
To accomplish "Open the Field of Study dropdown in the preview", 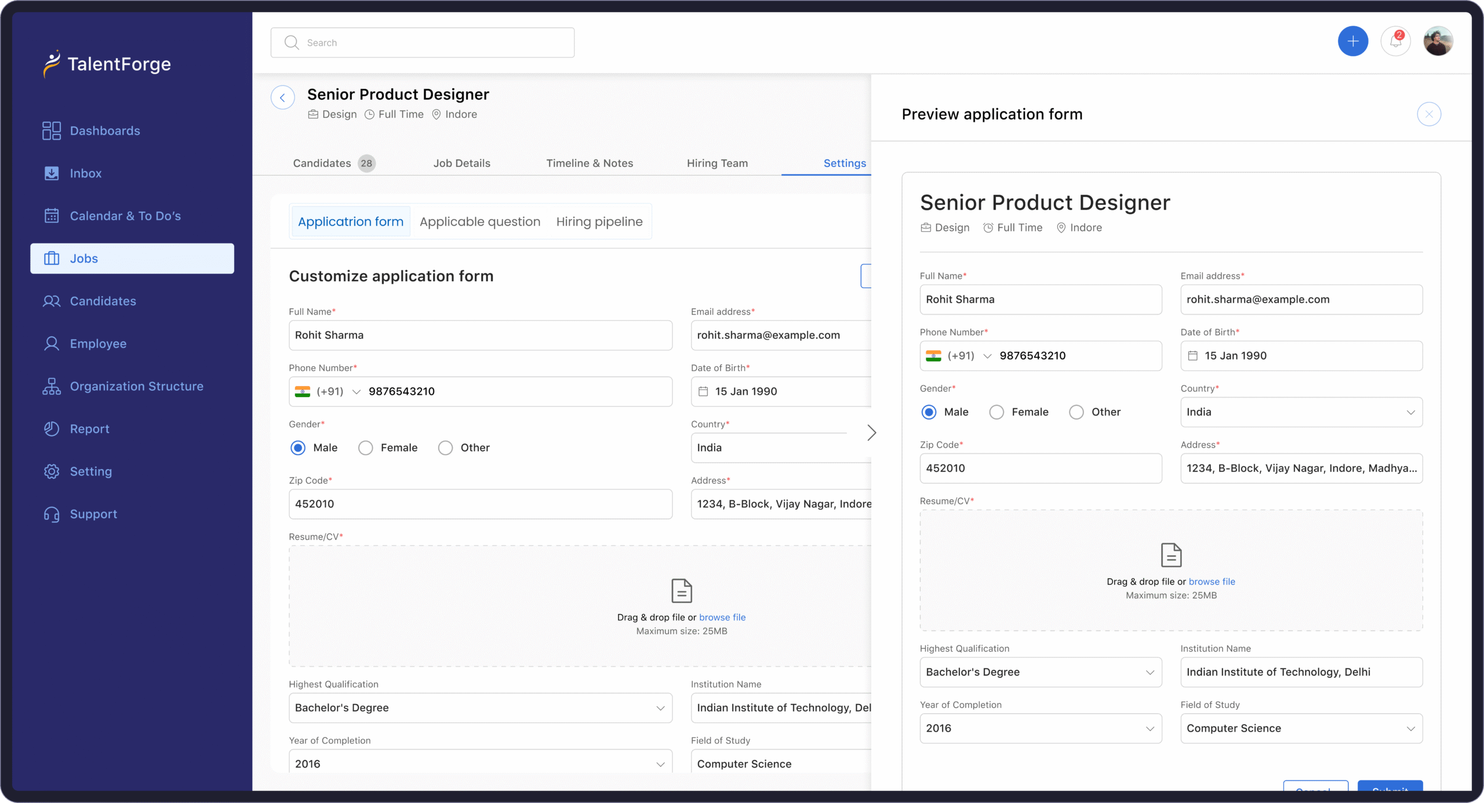I will pyautogui.click(x=1301, y=728).
